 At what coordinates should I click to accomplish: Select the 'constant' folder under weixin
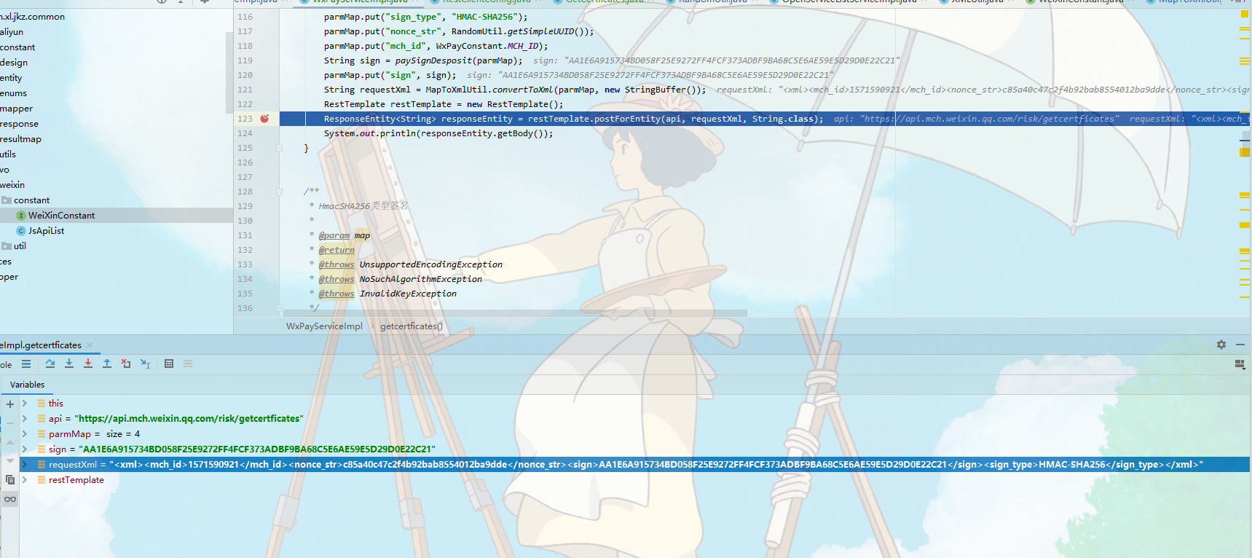coord(31,200)
